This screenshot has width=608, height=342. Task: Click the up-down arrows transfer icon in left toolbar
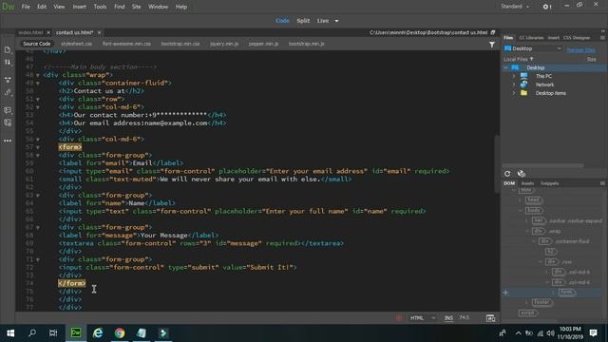point(8,63)
